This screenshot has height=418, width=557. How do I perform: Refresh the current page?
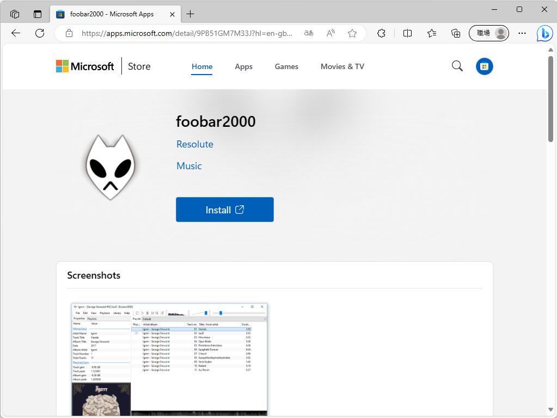point(39,33)
